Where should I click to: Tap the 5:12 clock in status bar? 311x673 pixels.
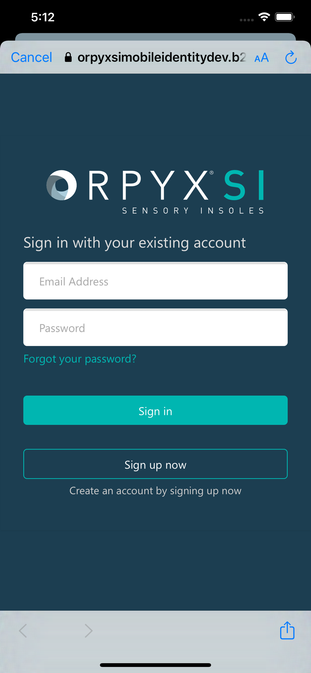tap(43, 17)
